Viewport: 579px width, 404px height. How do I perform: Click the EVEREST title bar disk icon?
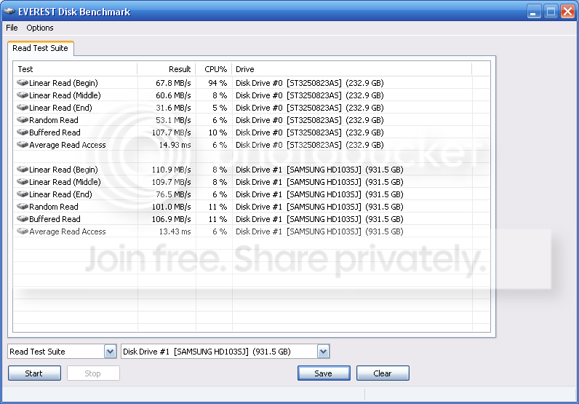9,12
